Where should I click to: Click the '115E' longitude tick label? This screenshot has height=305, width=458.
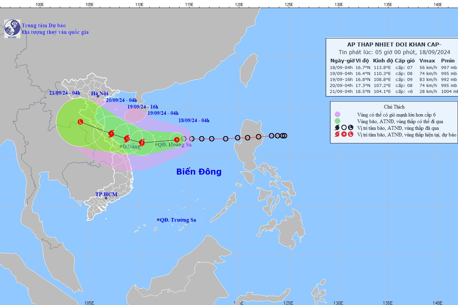[x=189, y=4]
